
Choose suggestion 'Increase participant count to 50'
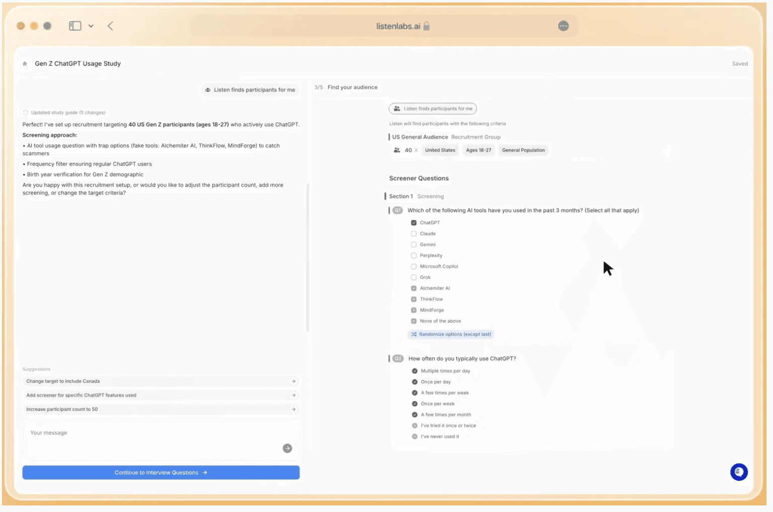161,410
